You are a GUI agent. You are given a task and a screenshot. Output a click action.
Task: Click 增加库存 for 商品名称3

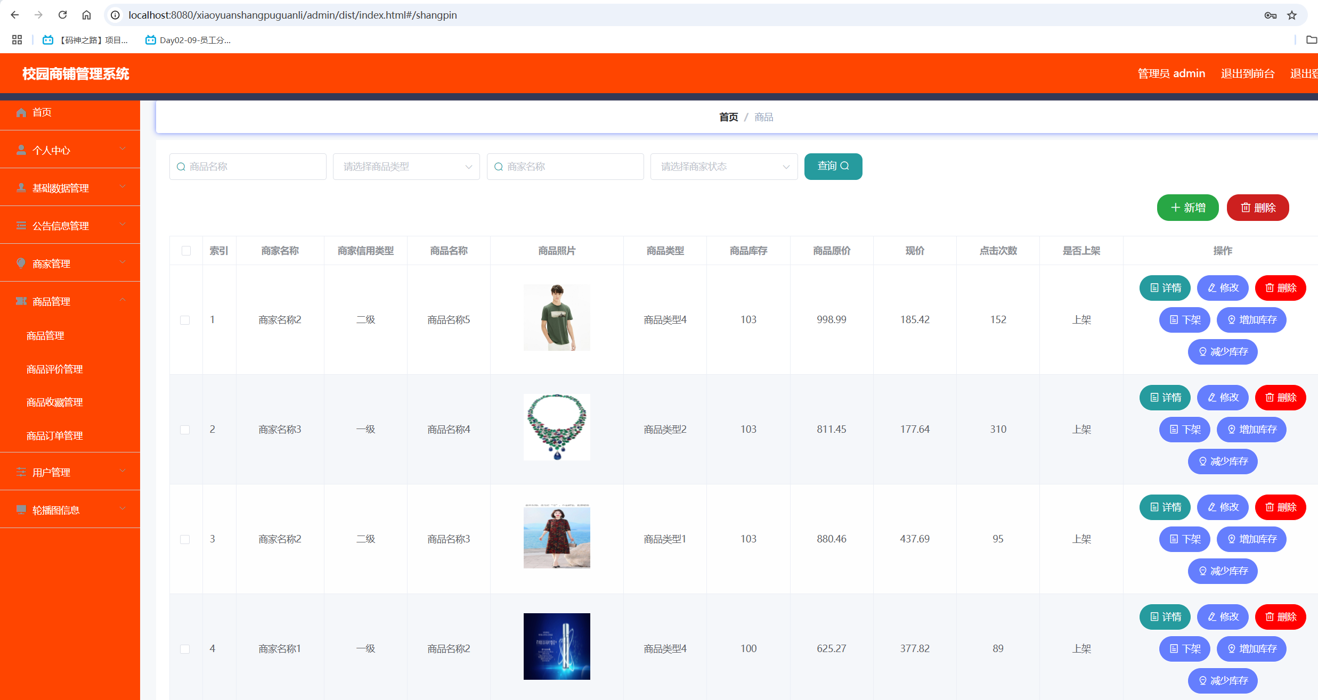point(1251,539)
